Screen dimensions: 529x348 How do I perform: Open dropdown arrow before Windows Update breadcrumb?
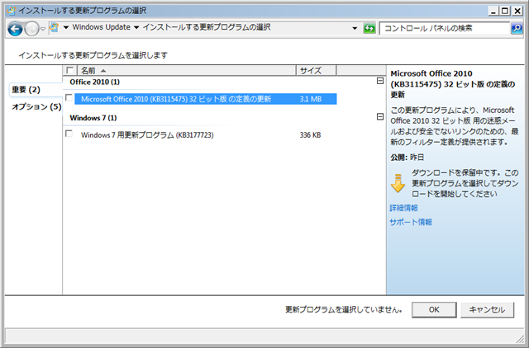coord(66,27)
